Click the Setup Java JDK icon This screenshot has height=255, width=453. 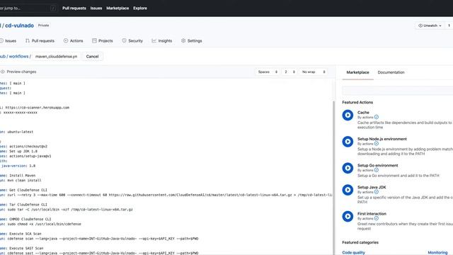pos(348,190)
